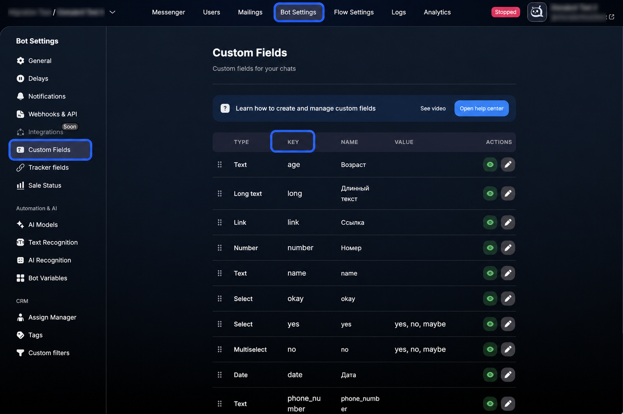Click pencil icon for yes field
This screenshot has width=623, height=414.
click(507, 324)
